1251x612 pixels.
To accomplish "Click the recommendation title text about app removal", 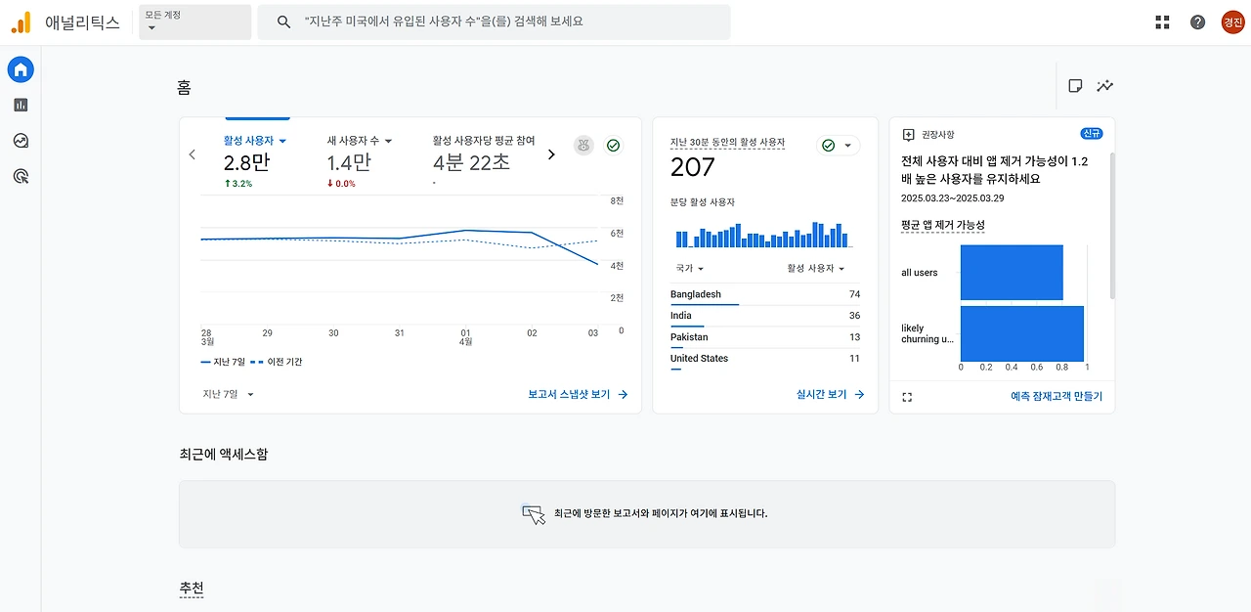I will pyautogui.click(x=994, y=170).
